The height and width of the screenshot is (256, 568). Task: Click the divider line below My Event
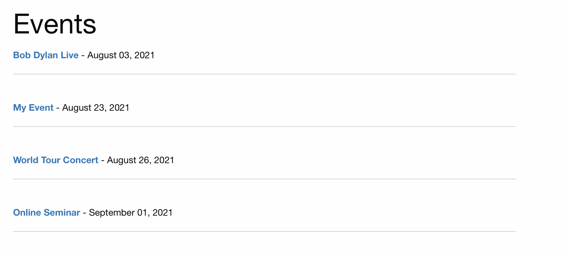[264, 127]
